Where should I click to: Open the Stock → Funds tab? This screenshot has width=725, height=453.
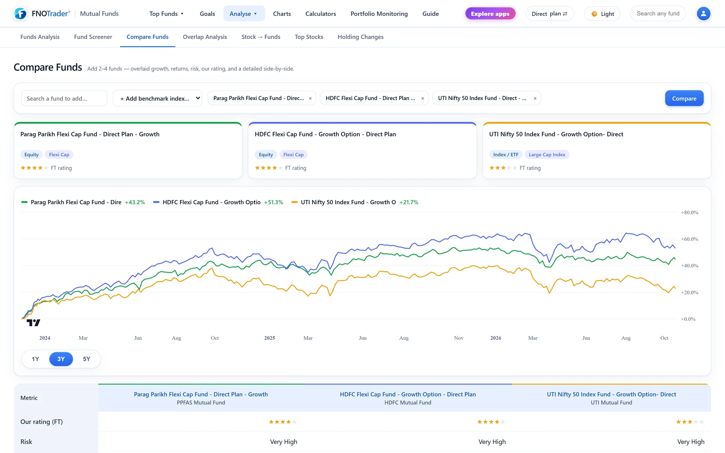coord(261,37)
